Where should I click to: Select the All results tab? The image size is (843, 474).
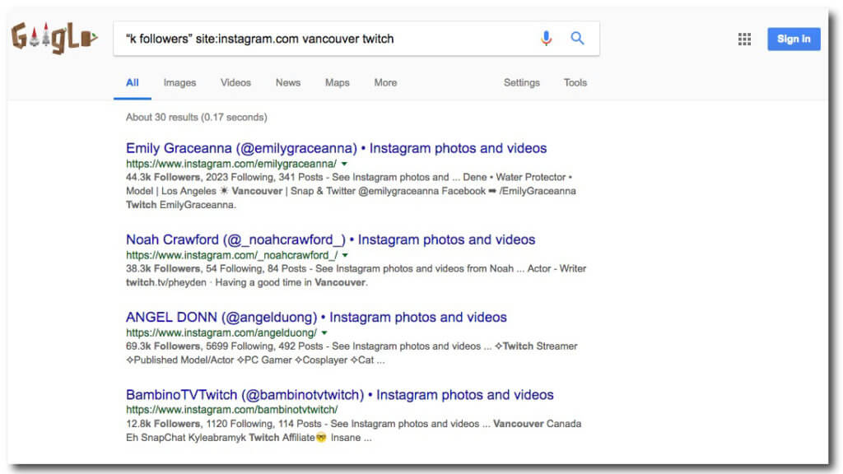[132, 82]
